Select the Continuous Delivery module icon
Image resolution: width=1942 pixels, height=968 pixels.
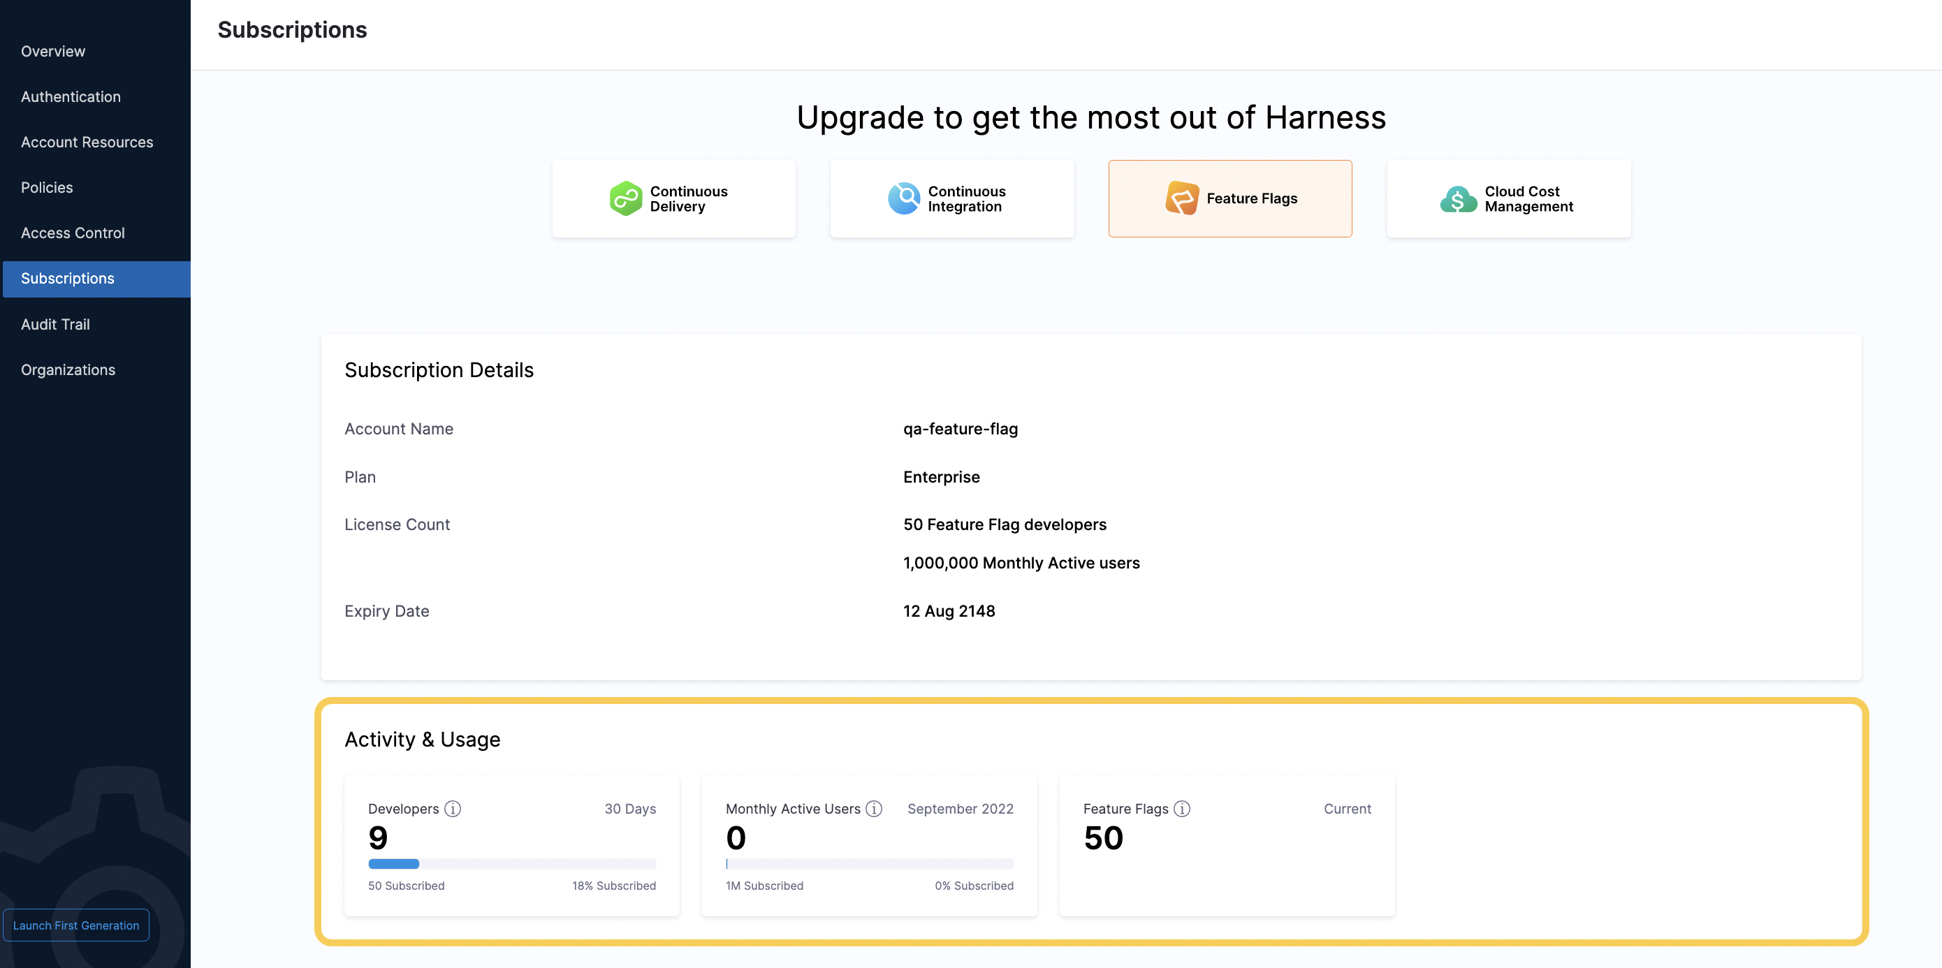click(625, 198)
